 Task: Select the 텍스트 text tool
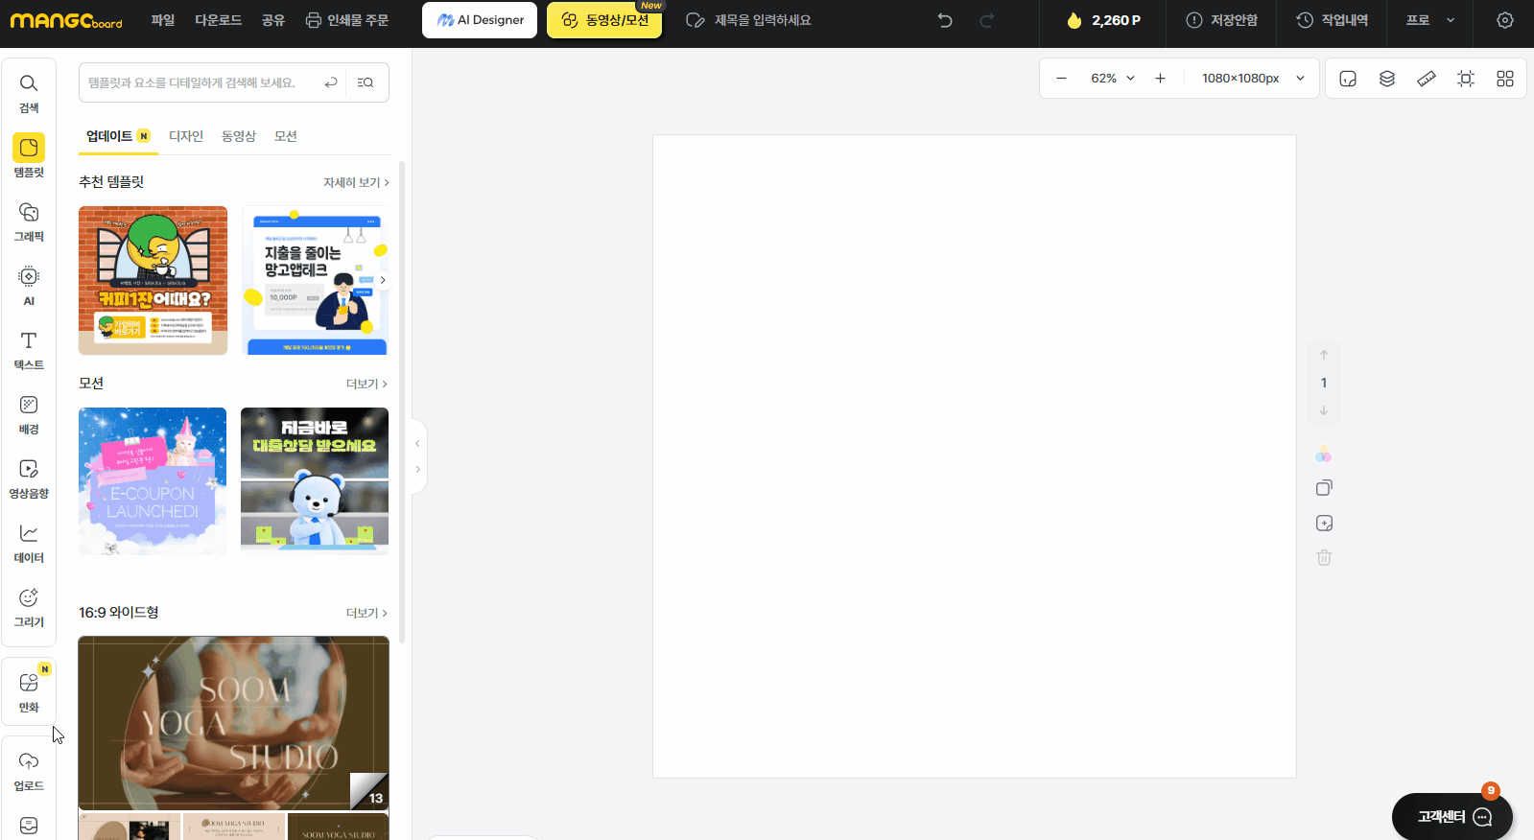pyautogui.click(x=29, y=350)
